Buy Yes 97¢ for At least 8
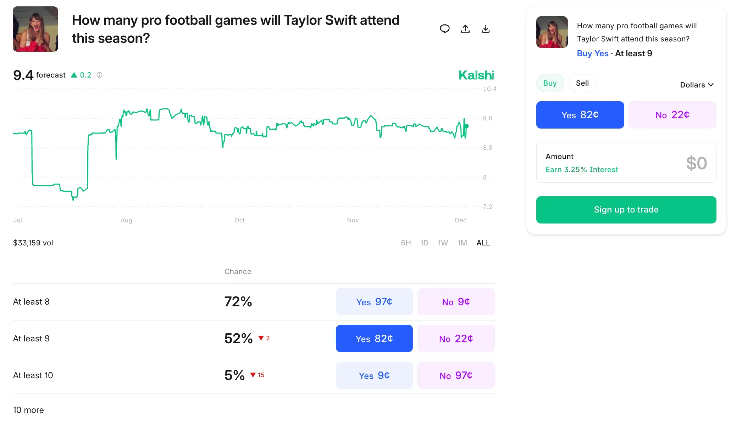The image size is (742, 425). 374,302
